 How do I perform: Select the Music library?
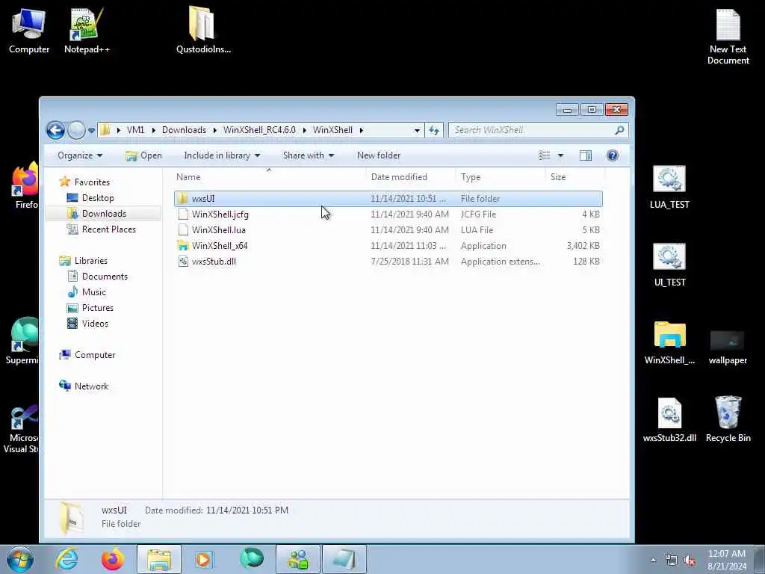pyautogui.click(x=93, y=292)
